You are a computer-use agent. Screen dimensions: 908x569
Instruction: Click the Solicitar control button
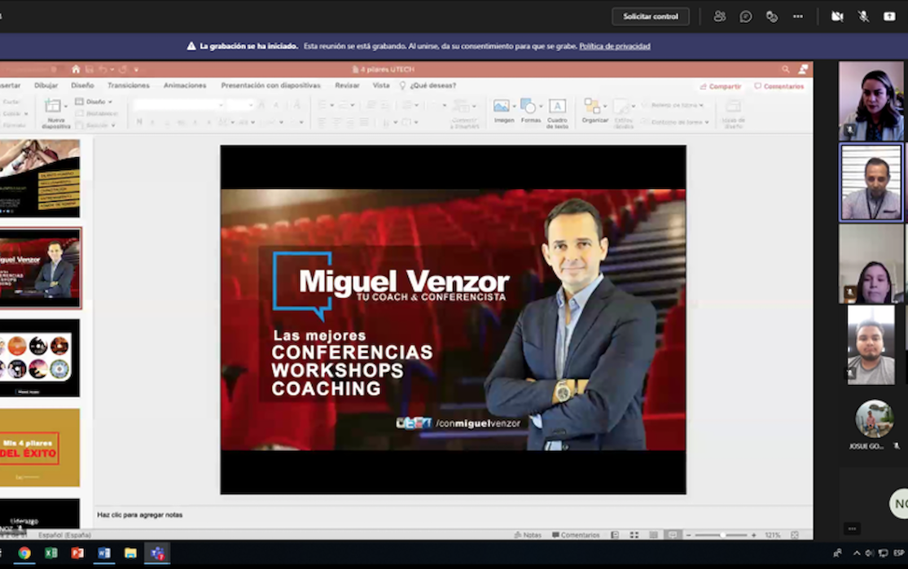(x=651, y=16)
